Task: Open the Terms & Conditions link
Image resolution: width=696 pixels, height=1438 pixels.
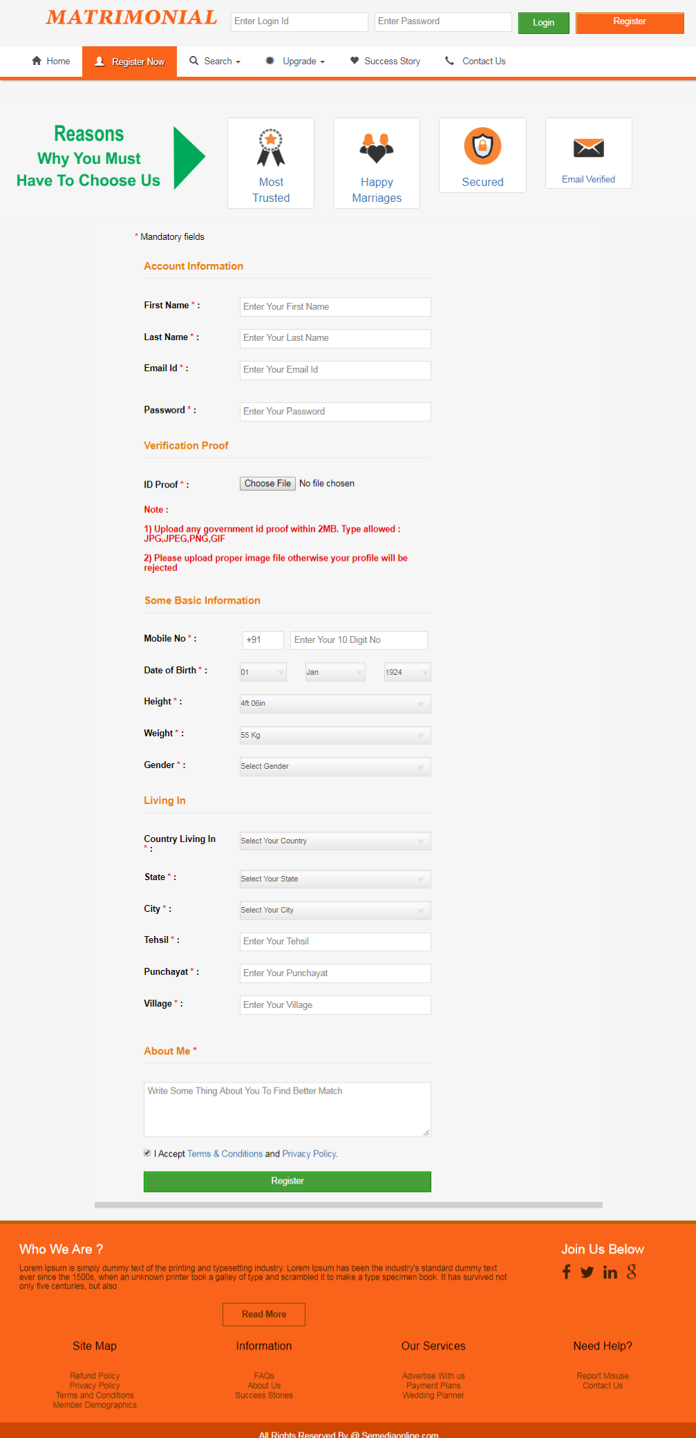Action: (225, 1154)
